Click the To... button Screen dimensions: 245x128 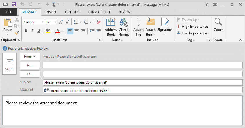[x=30, y=65]
